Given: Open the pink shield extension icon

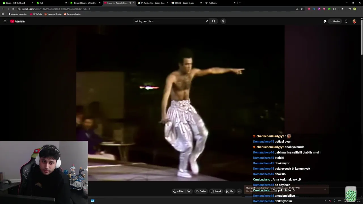Looking at the screenshot, I should pyautogui.click(x=324, y=9).
